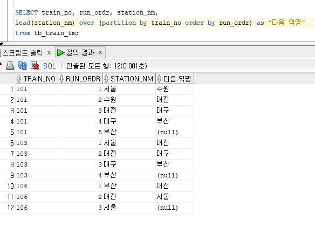Image resolution: width=315 pixels, height=227 pixels.
Task: Click the collapse arrow above results panel
Action: 2,44
